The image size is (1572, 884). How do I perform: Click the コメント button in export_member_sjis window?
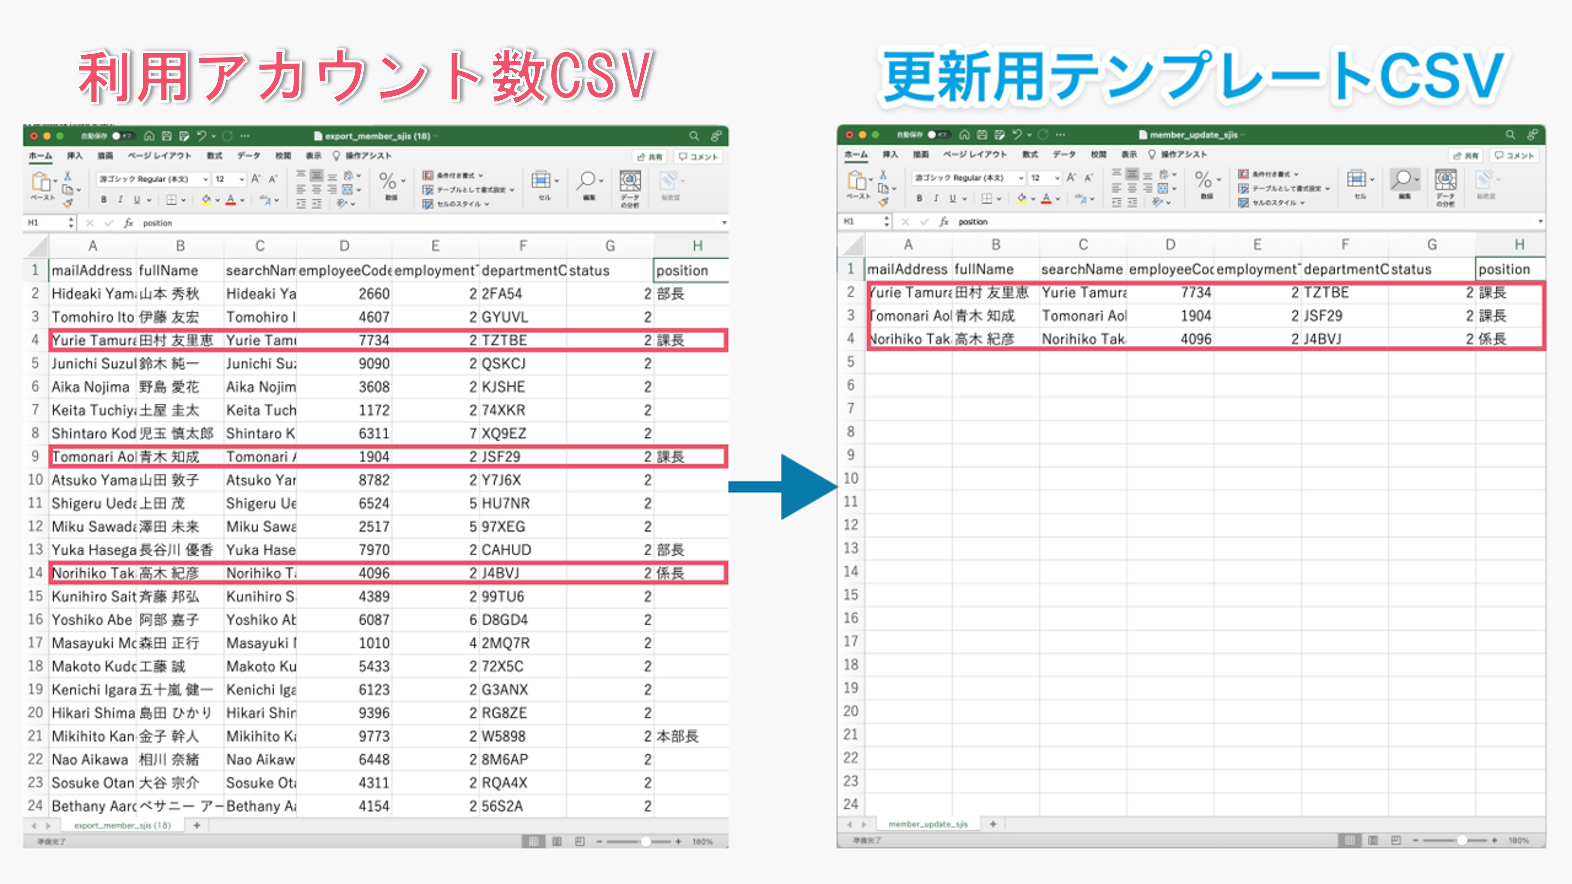pos(699,157)
